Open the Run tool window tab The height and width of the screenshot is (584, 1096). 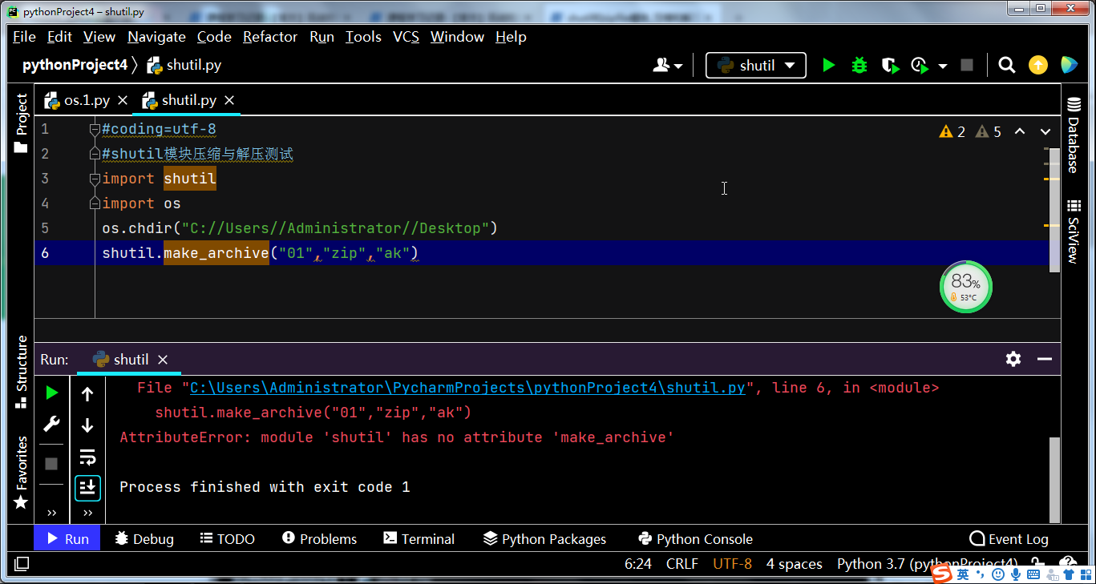point(67,539)
